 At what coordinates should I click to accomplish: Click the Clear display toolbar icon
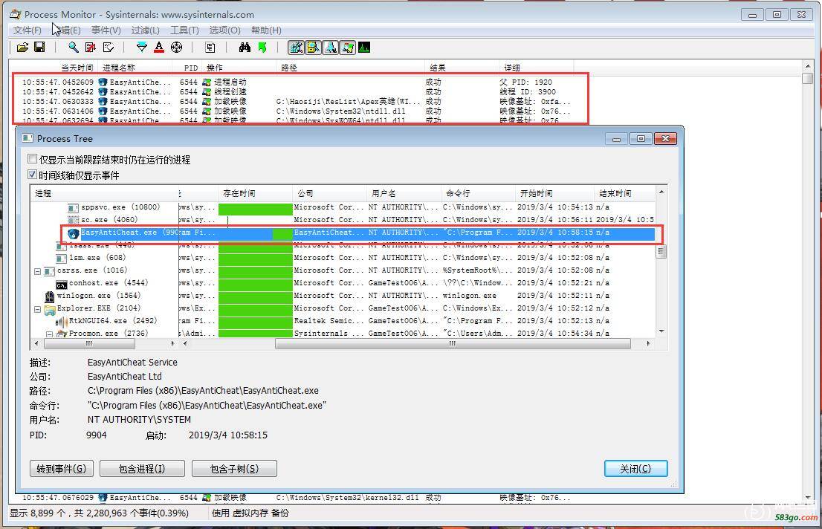(x=108, y=48)
